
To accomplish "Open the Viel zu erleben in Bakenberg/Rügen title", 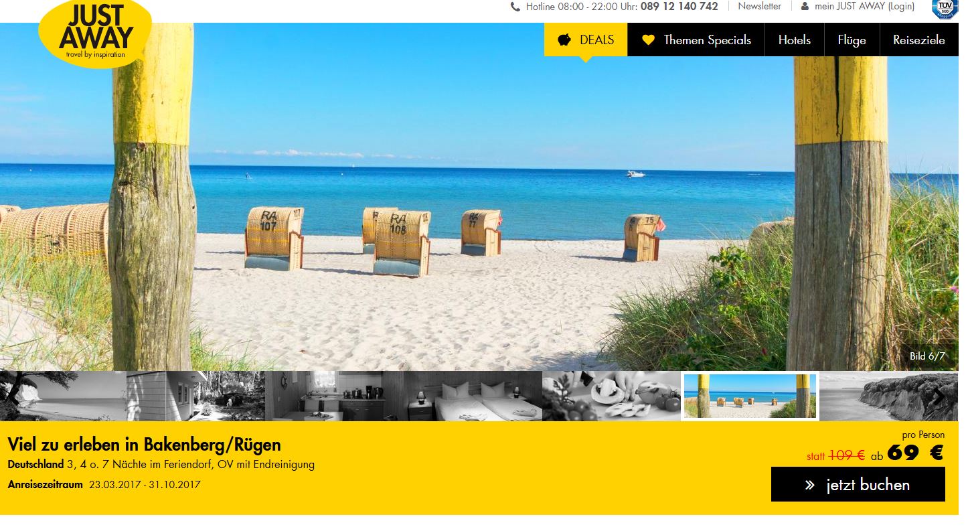I will coord(145,445).
